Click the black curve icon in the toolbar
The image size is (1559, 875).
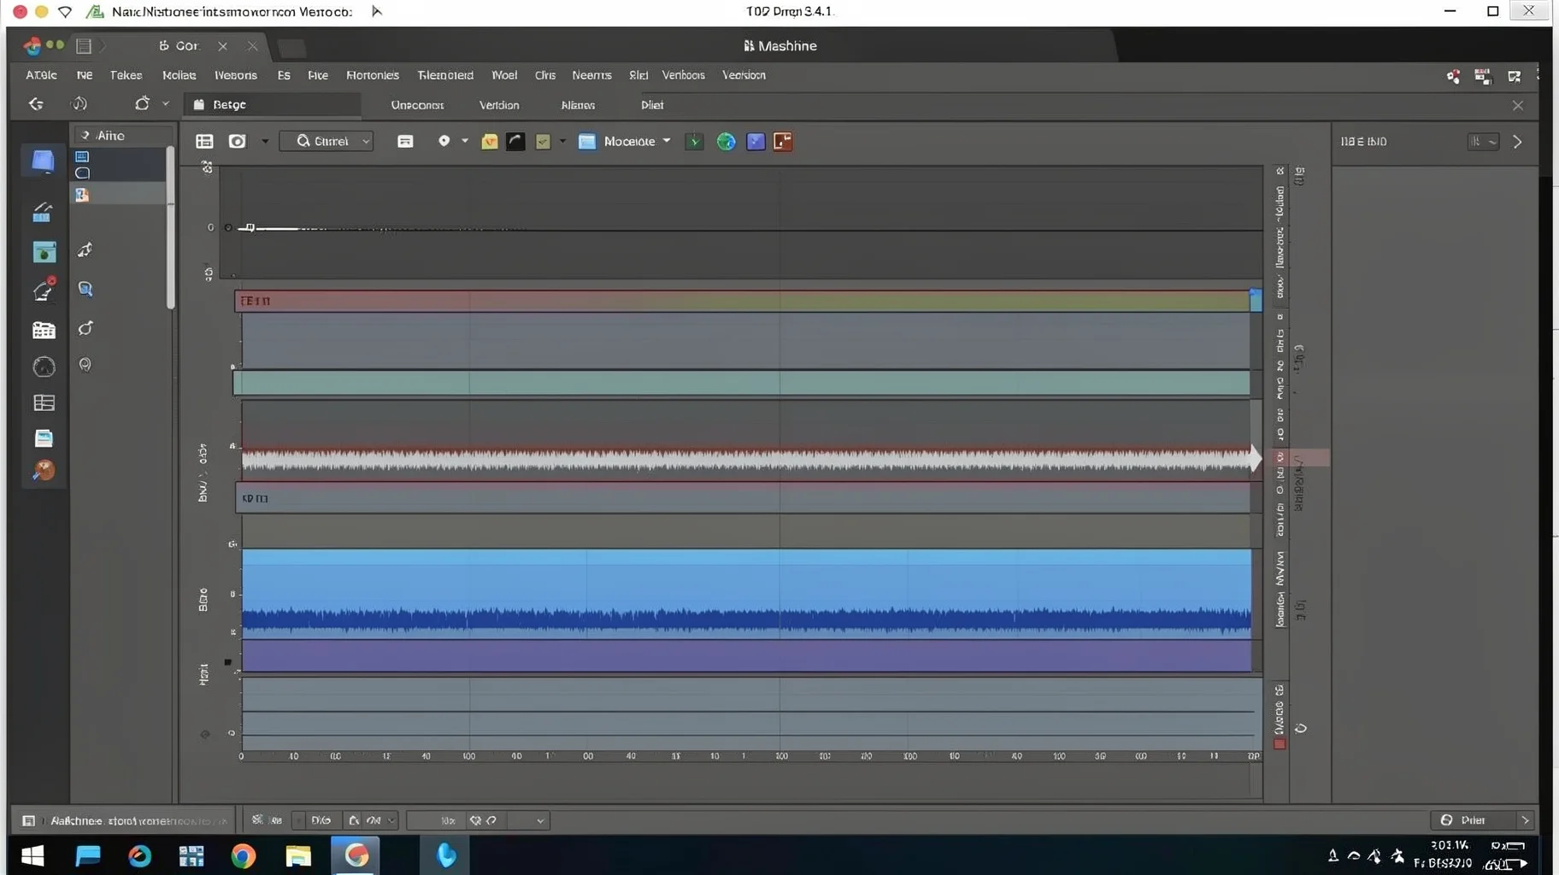[515, 142]
